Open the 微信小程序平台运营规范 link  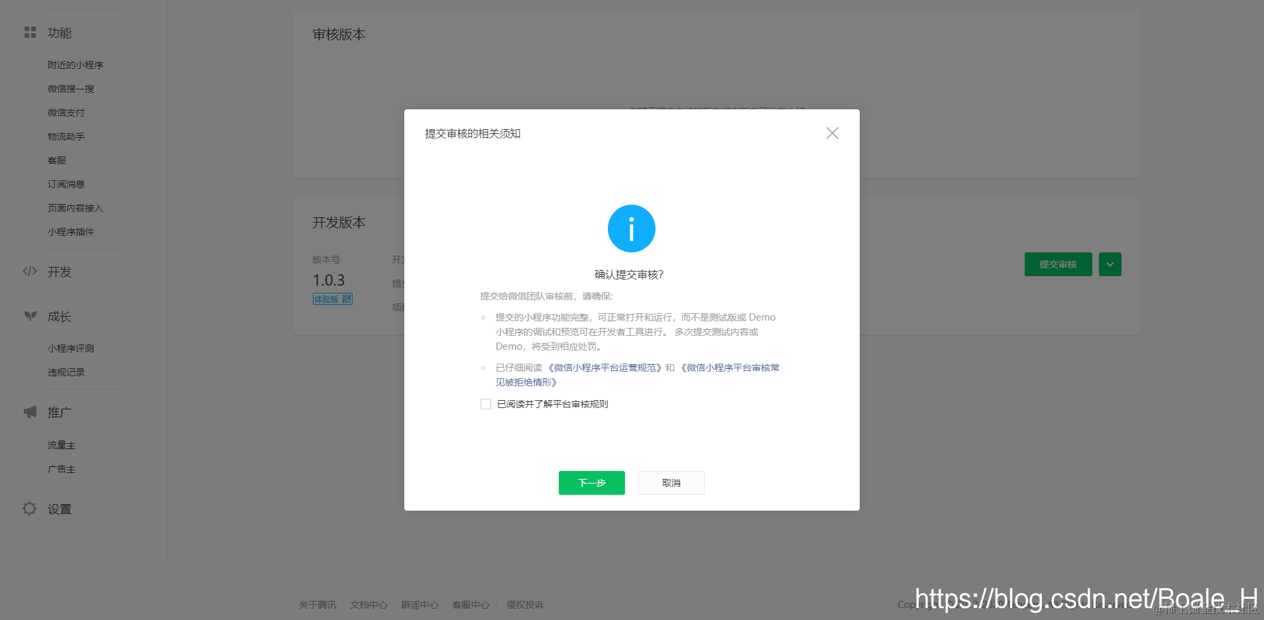coord(605,367)
